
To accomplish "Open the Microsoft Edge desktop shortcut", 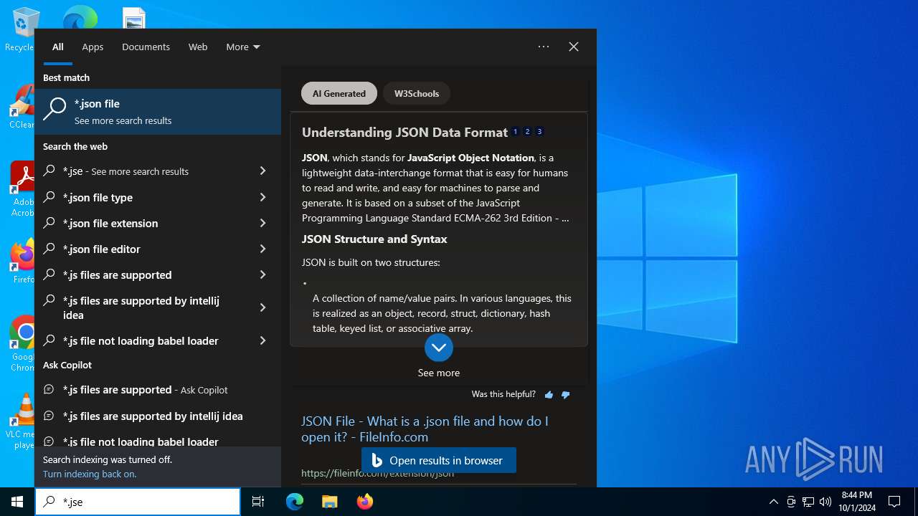I will point(80,17).
